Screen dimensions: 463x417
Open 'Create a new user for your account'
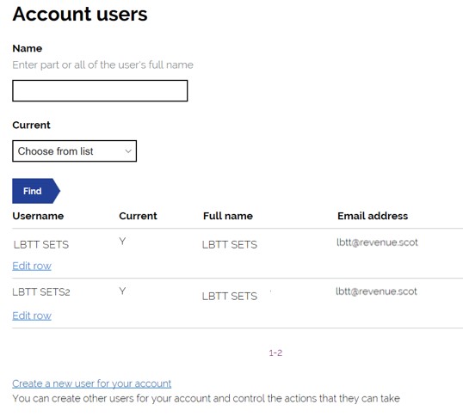pos(91,383)
